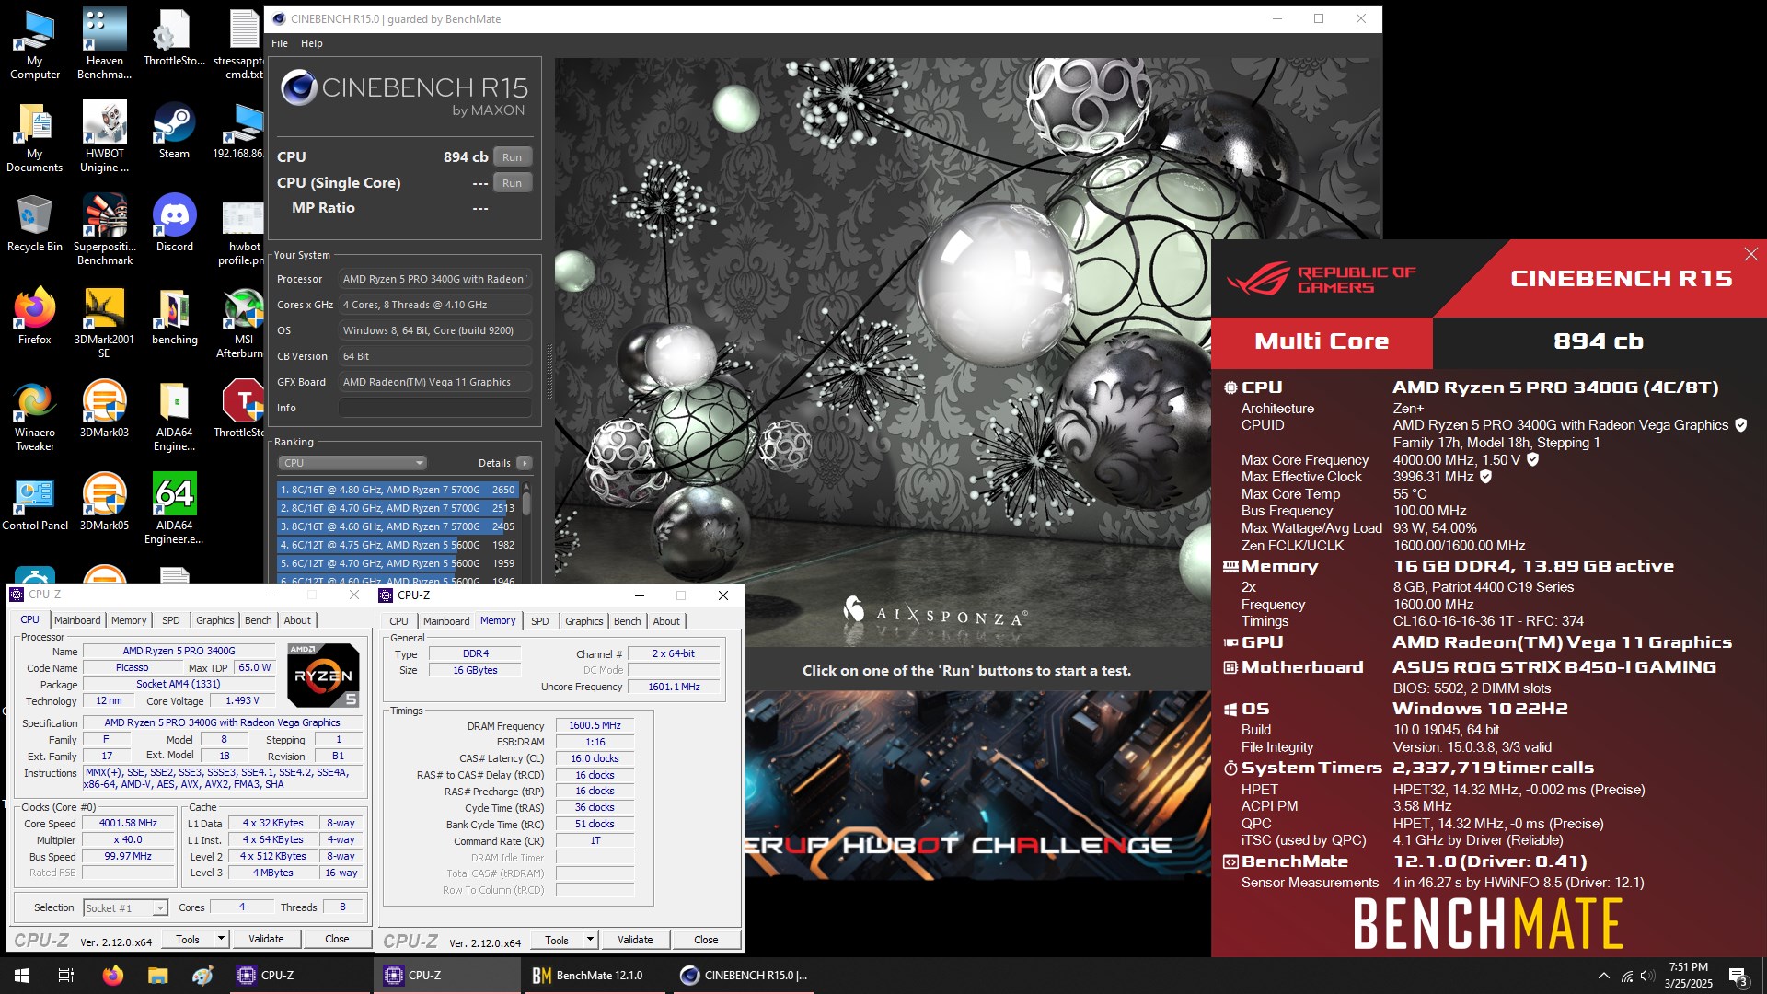Open Tools dropdown arrow in right CPU-Z

click(x=590, y=940)
